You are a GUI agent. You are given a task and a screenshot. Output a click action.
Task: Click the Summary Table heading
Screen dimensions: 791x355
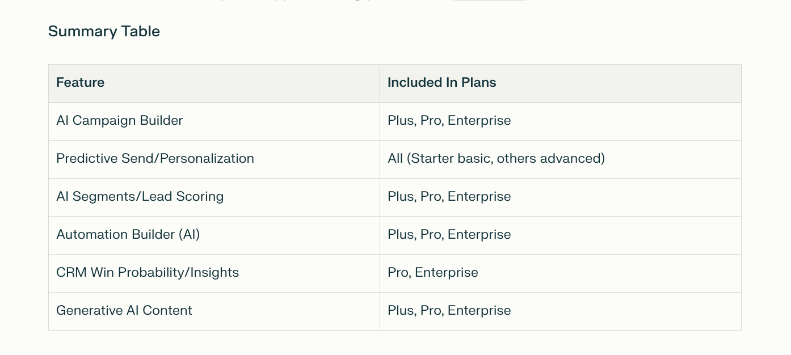point(104,31)
